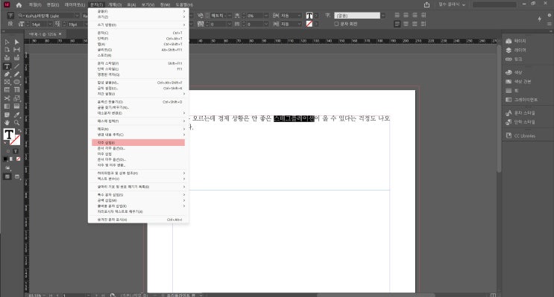The height and width of the screenshot is (297, 554).
Task: Click the vertical document scrollbar
Action: coord(499,109)
